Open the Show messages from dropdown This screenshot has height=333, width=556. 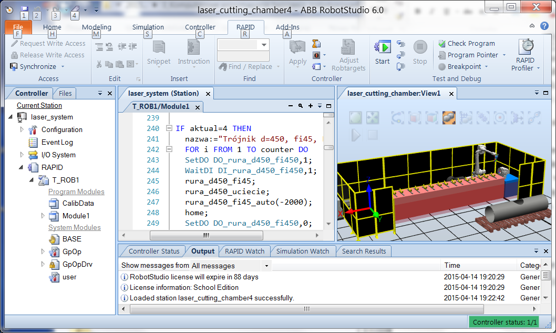coord(266,266)
